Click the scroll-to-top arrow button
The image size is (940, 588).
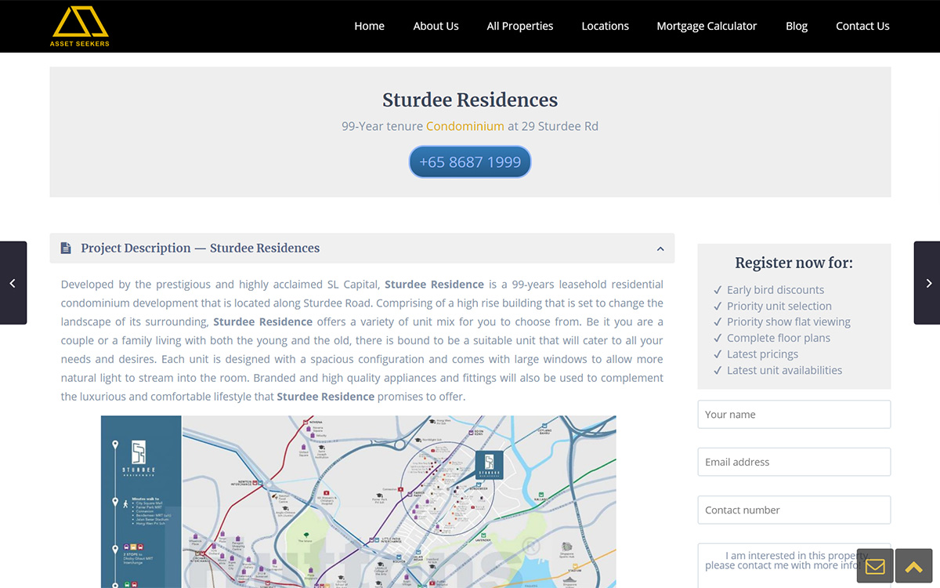click(x=913, y=566)
